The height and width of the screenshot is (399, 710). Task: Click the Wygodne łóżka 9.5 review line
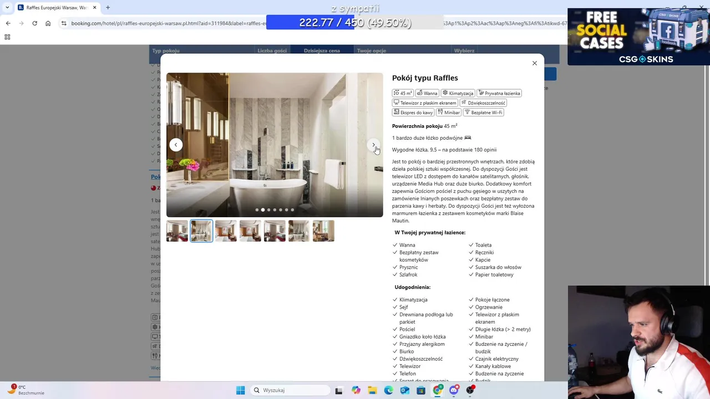pyautogui.click(x=444, y=150)
